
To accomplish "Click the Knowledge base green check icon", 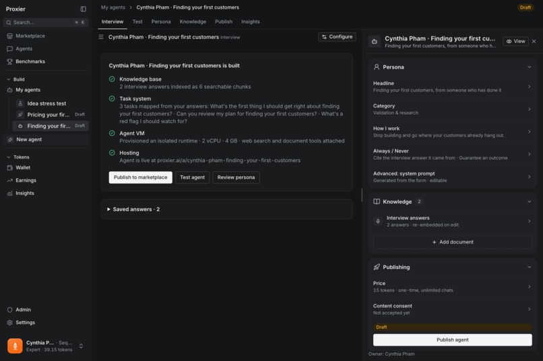I will click(112, 79).
